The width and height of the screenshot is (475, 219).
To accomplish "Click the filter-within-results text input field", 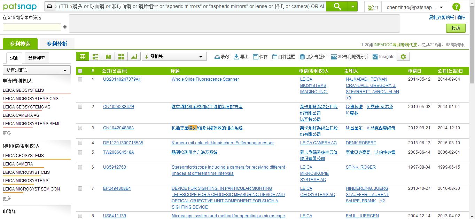I will [32, 27].
